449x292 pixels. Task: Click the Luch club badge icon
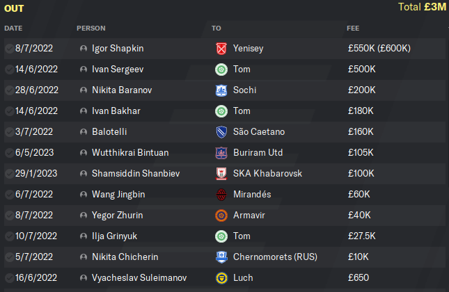(221, 278)
